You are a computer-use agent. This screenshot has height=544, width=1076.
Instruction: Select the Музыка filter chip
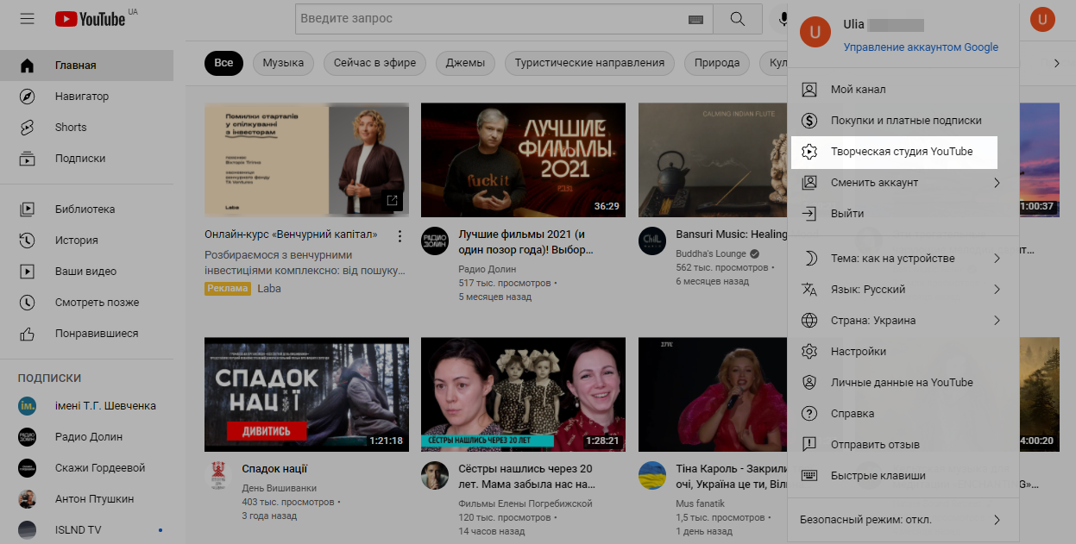click(x=283, y=63)
